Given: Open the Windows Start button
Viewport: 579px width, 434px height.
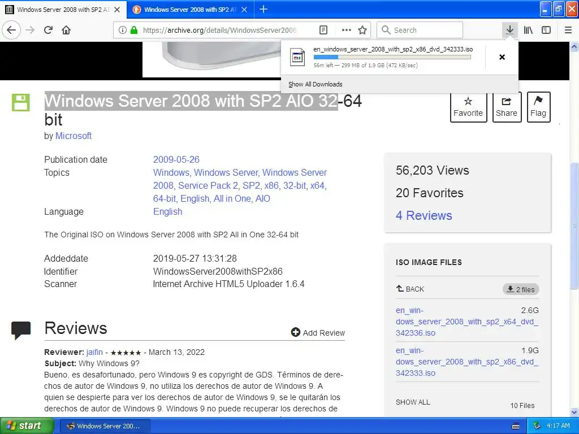Looking at the screenshot, I should [27, 426].
